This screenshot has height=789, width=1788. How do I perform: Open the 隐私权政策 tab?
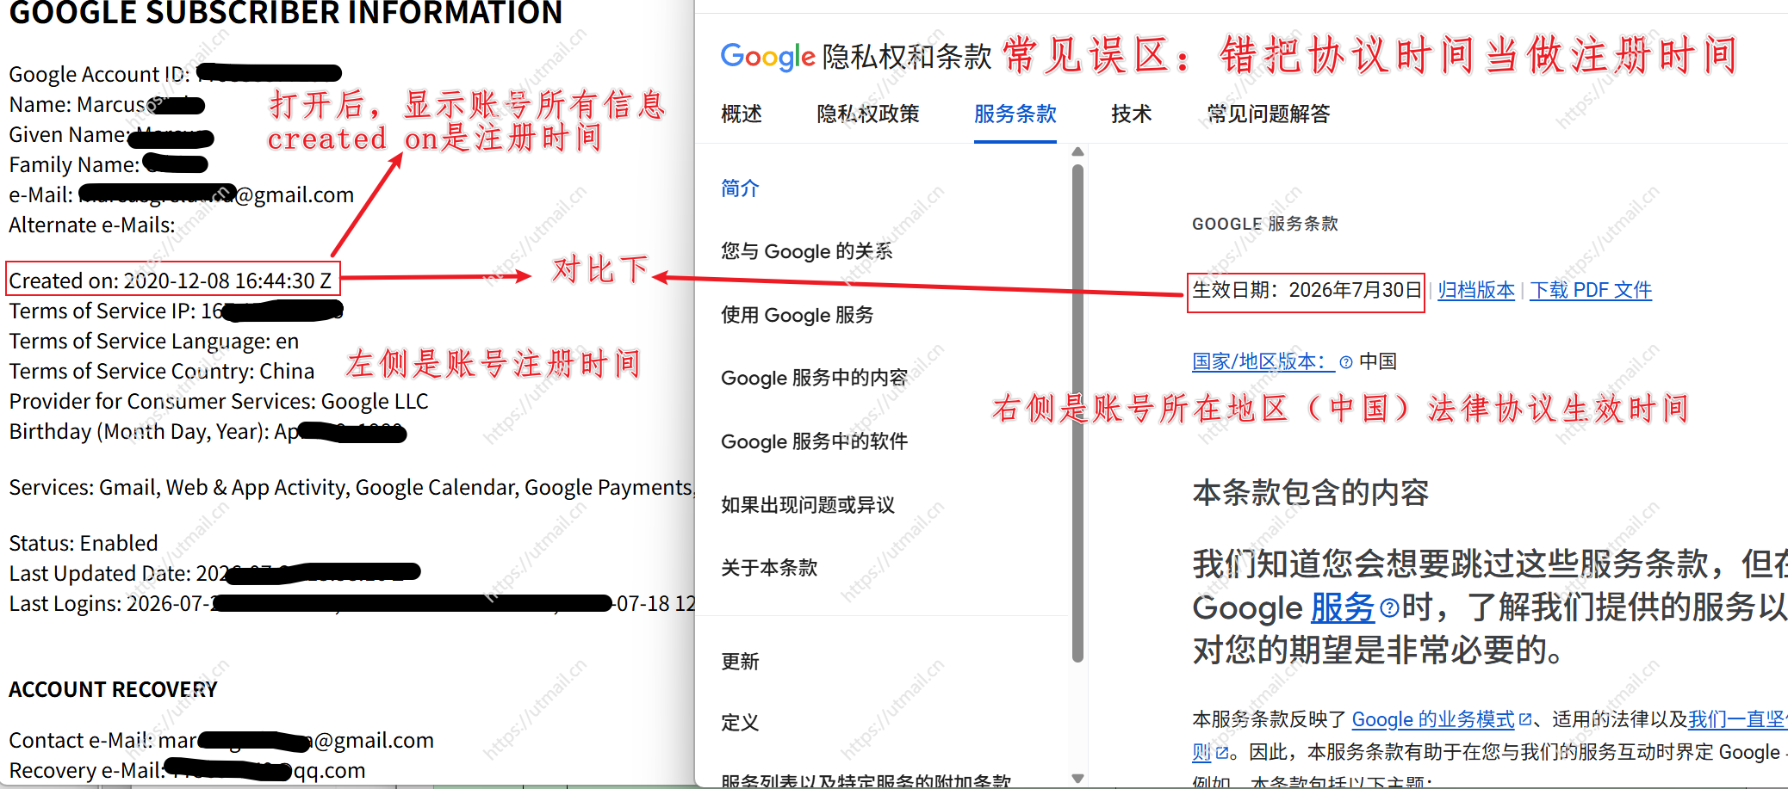tap(868, 114)
